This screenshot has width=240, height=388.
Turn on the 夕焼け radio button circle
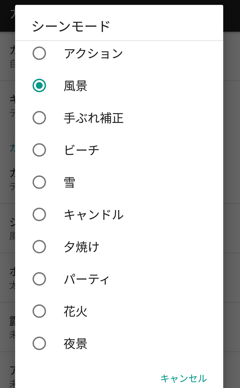39,247
